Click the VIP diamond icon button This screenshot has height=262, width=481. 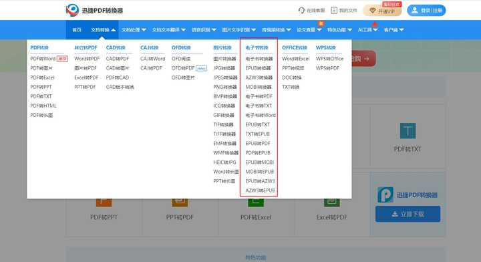pos(372,11)
